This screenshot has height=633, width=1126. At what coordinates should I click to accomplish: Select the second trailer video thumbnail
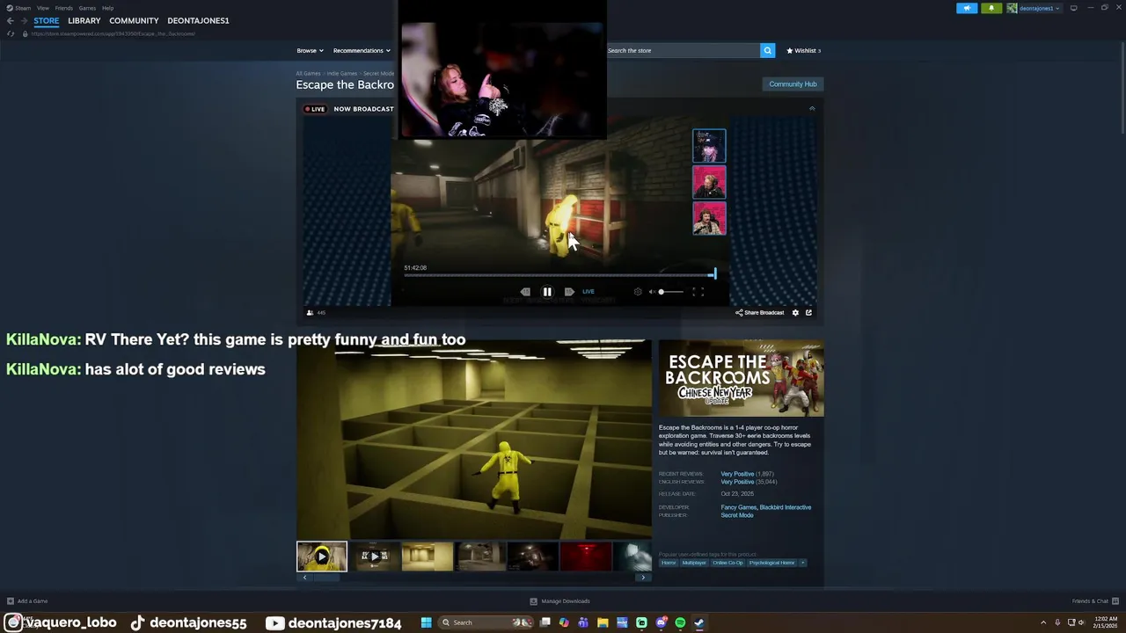click(375, 557)
